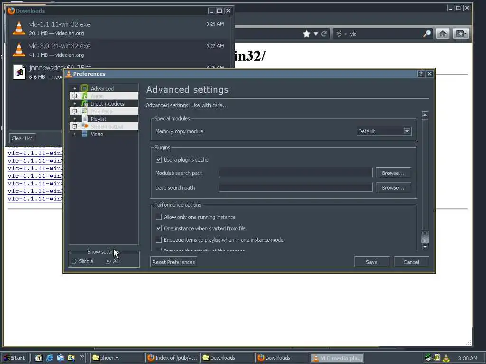
Task: Enable Enqueue items to playlist in one instance mode
Action: [x=159, y=240]
